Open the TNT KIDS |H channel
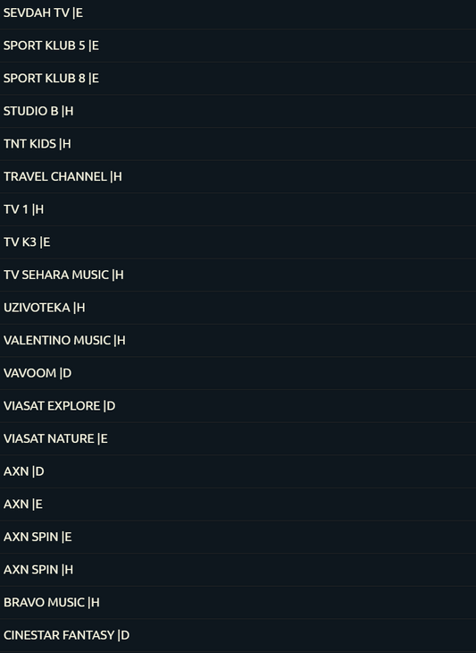 pyautogui.click(x=238, y=144)
